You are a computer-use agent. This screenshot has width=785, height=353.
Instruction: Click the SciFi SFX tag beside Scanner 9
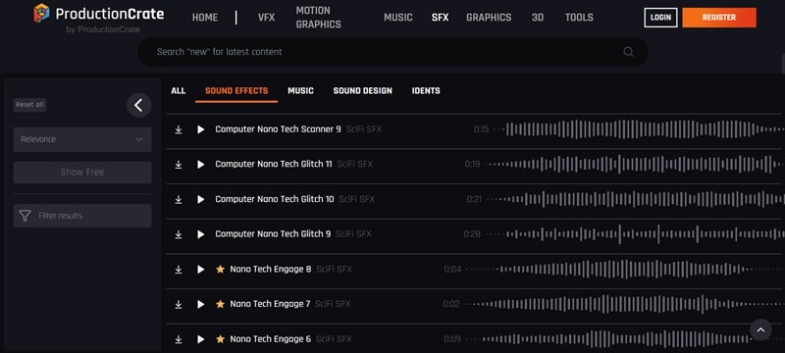click(x=364, y=129)
